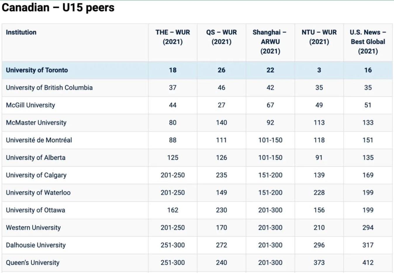Select the NTU – WUR (2021) column header

click(319, 37)
